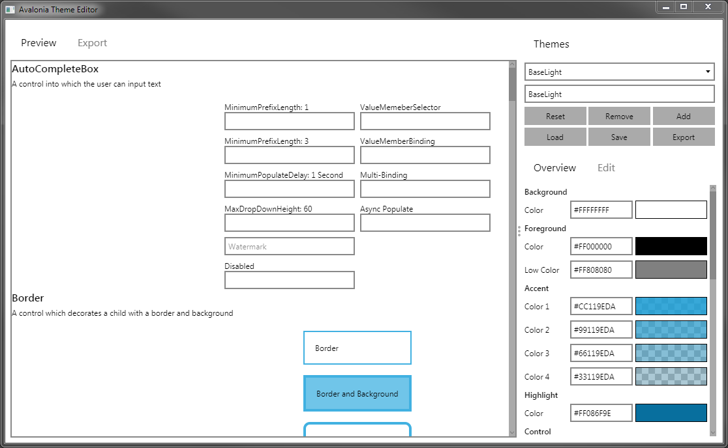The image size is (728, 448).
Task: Load a saved theme
Action: pyautogui.click(x=555, y=137)
